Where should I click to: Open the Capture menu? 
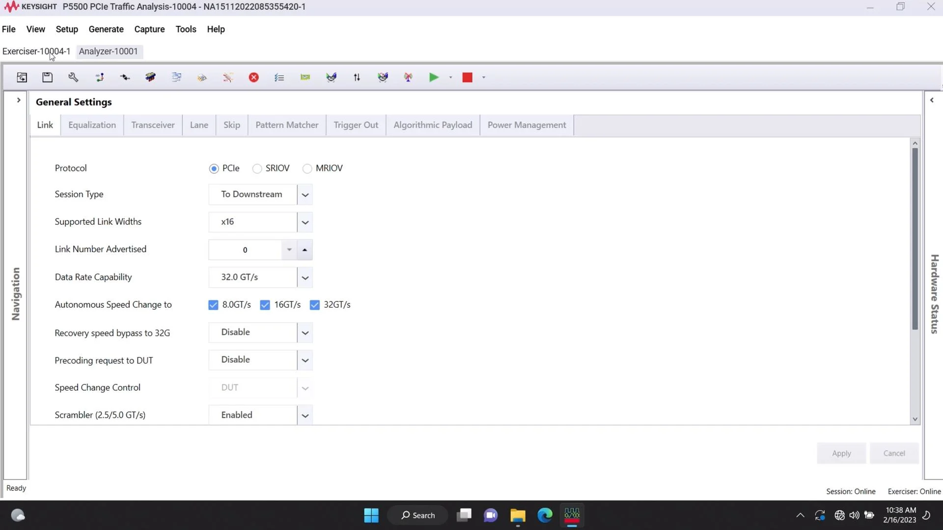point(149,29)
